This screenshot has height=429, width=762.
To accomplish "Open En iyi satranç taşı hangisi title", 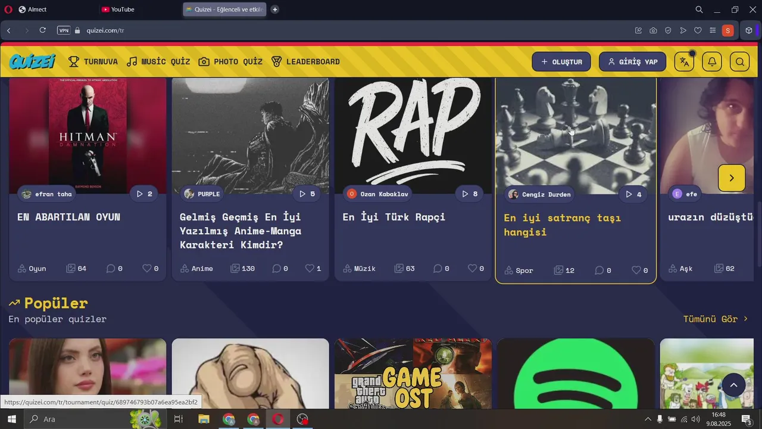I will click(563, 225).
